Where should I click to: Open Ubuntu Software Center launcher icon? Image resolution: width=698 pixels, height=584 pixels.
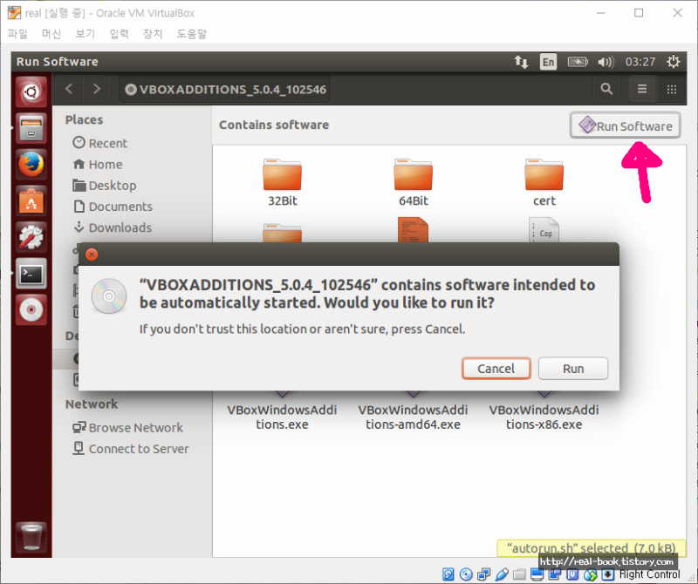tap(31, 201)
